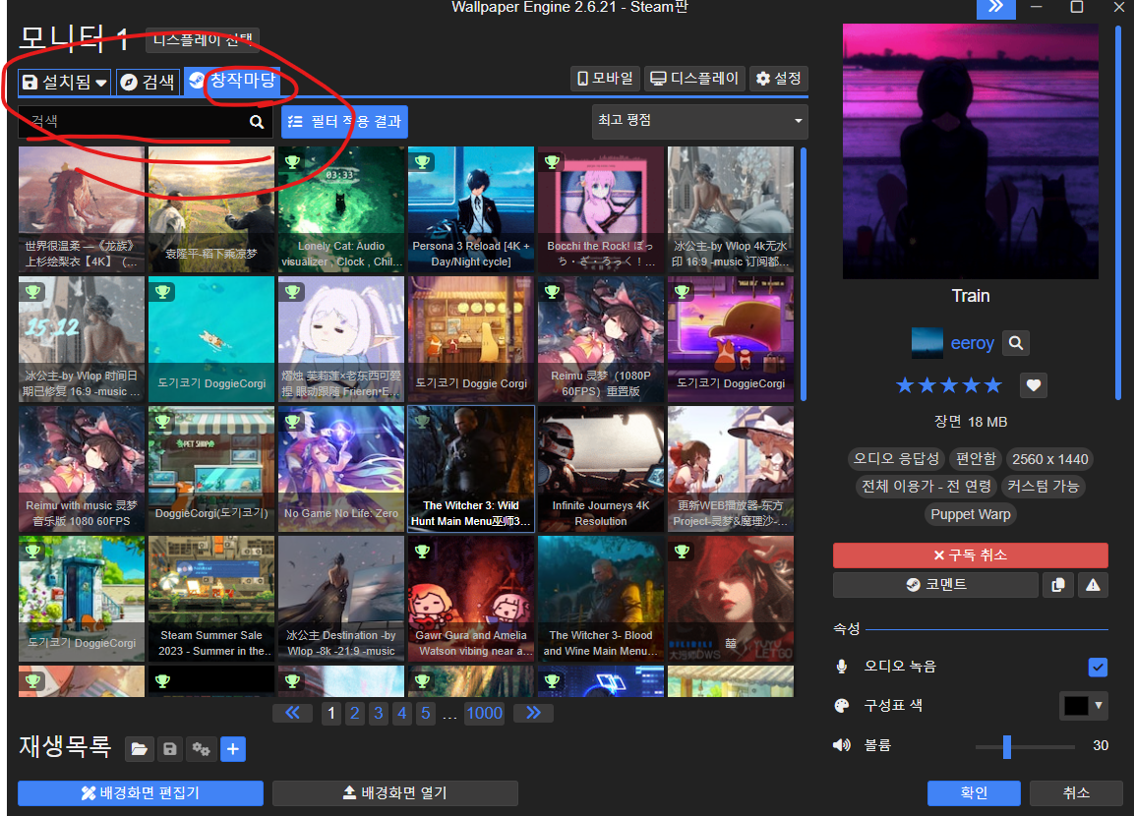1134x816 pixels.
Task: Adjust 볼륨 volume slider handle
Action: tap(1007, 746)
